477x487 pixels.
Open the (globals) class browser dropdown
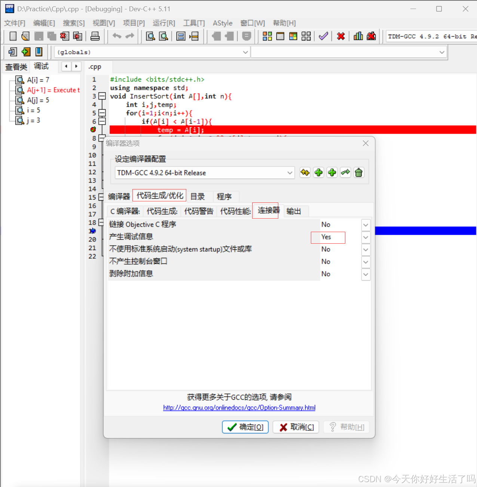coord(245,52)
